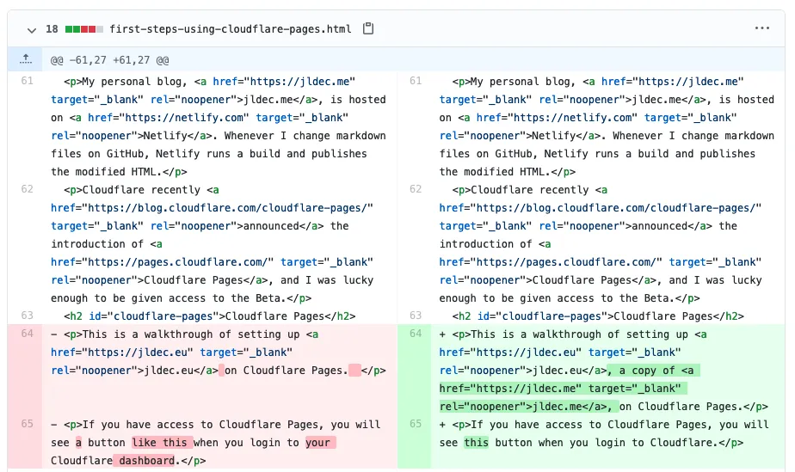Select left-side line number 62
Screen dimensions: 795x472
27,189
